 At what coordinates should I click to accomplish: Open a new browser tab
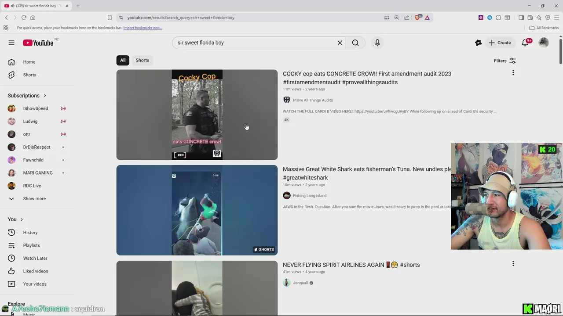point(78,6)
